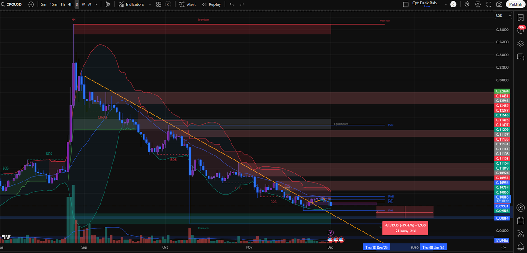Click the Cpt Dank Rab layout name
This screenshot has height=253, width=527.
426,3
